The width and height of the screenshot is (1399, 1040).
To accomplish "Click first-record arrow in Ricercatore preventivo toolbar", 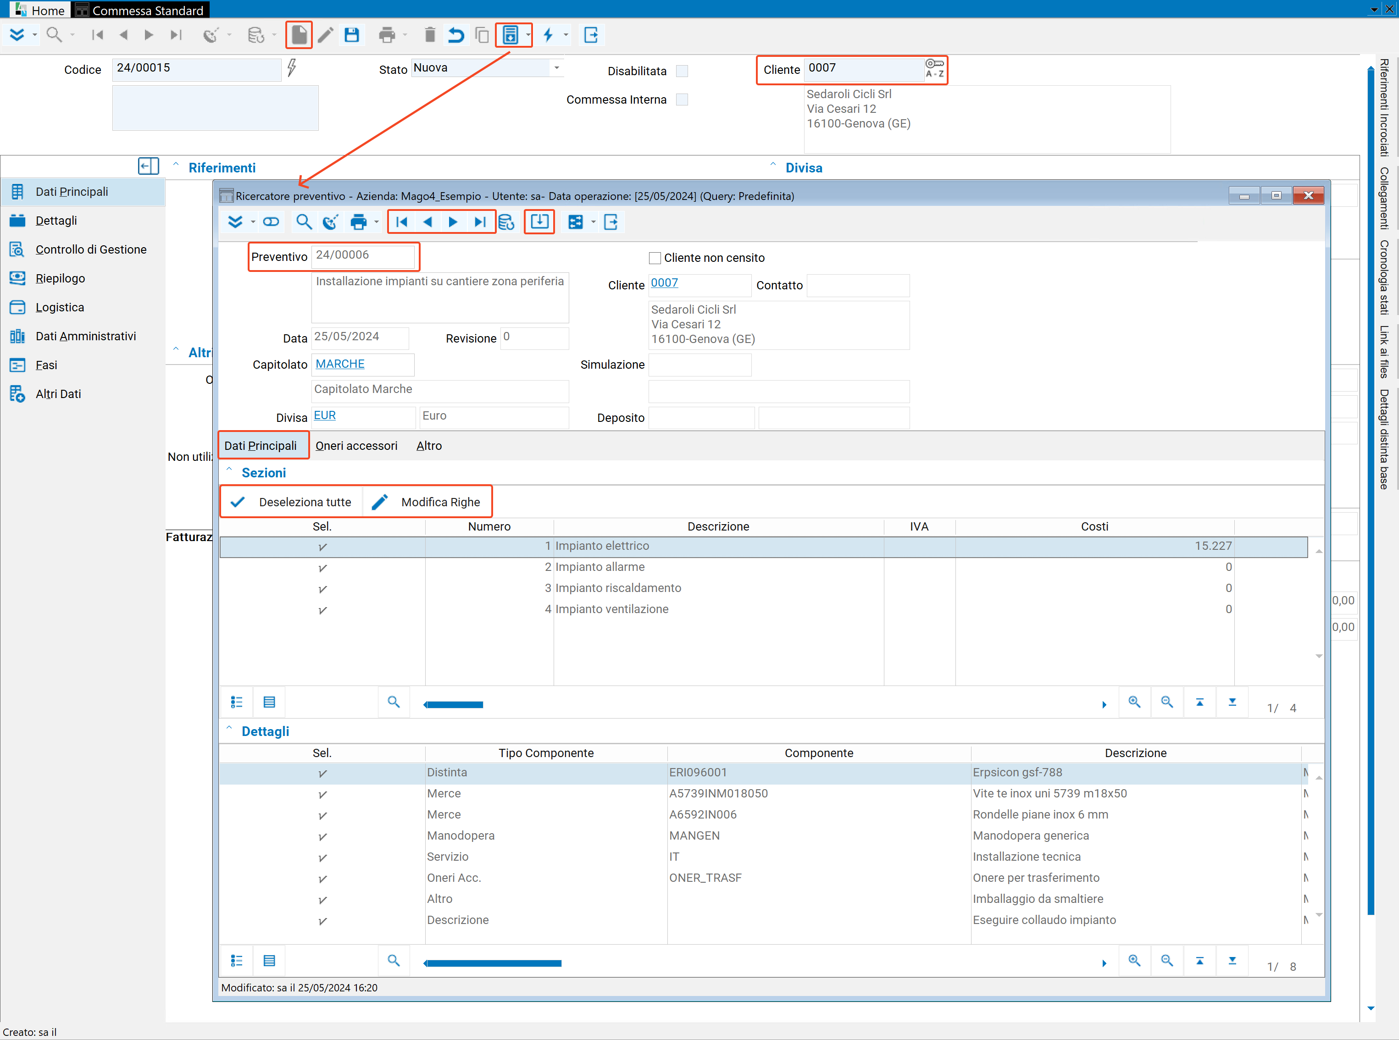I will [x=402, y=221].
